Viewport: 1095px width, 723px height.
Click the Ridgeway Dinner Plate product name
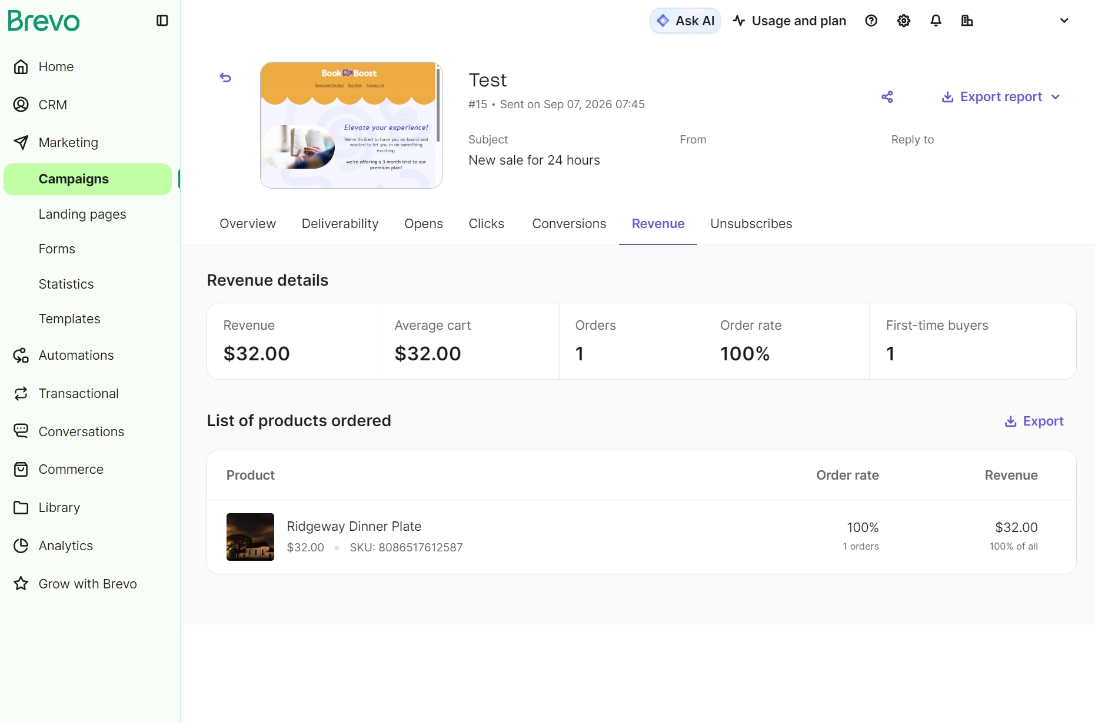pos(354,527)
